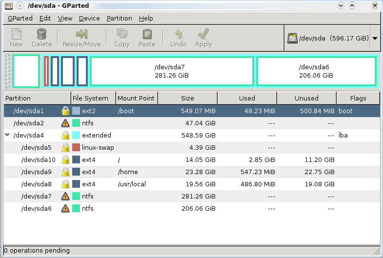
Task: Click the Apply checkmark icon
Action: pos(203,34)
